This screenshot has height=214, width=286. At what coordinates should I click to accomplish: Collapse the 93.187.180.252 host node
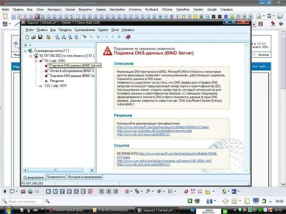31,56
